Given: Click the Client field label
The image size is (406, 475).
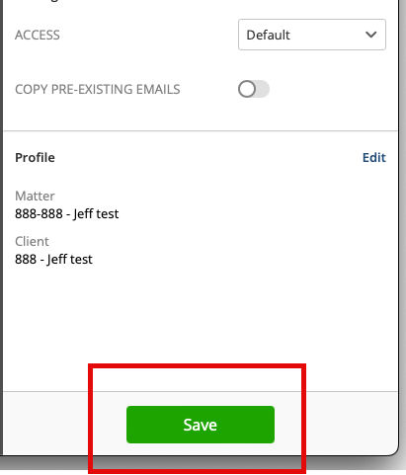Looking at the screenshot, I should 32,241.
